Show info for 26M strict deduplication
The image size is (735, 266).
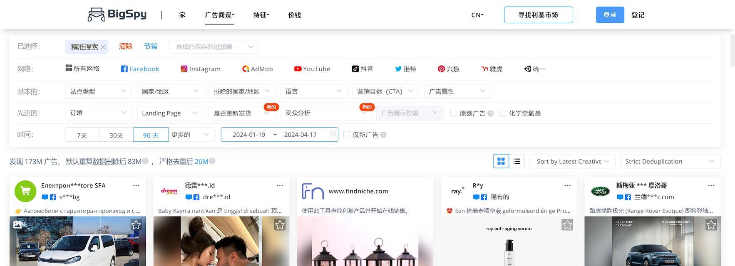coord(212,161)
